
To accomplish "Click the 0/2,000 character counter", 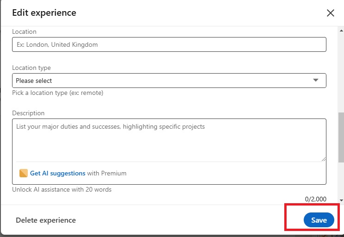I will point(315,199).
